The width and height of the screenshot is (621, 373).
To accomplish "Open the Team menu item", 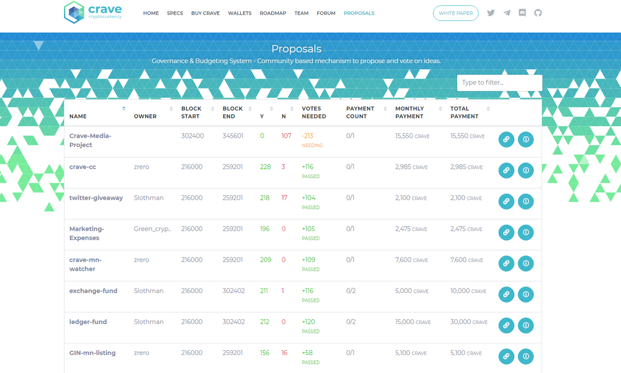I will click(301, 13).
